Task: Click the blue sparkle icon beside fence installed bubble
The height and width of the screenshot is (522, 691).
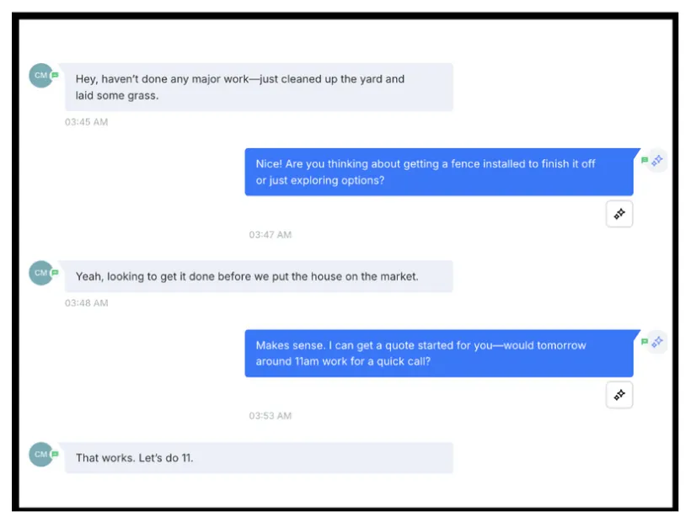Action: point(657,161)
